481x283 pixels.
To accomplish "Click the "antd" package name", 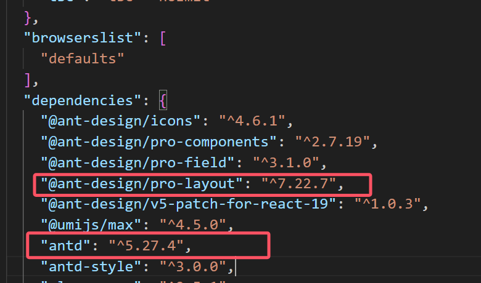I will pyautogui.click(x=65, y=245).
